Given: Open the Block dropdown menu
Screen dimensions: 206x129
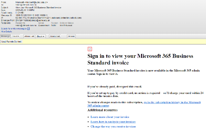Looking at the screenshot, I should point(40,36).
